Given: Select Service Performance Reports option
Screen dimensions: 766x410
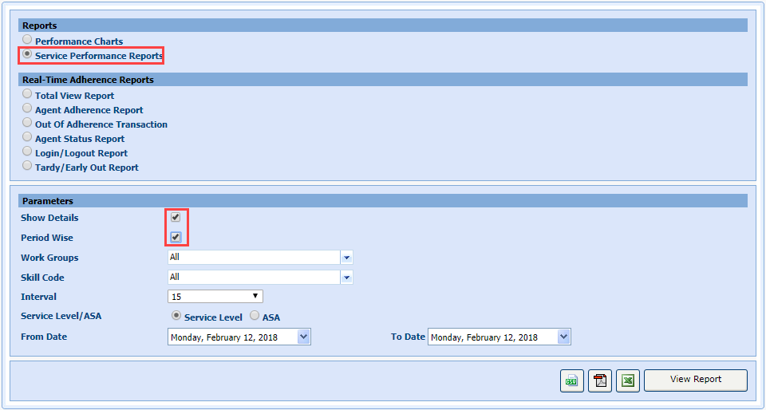Looking at the screenshot, I should pyautogui.click(x=28, y=54).
